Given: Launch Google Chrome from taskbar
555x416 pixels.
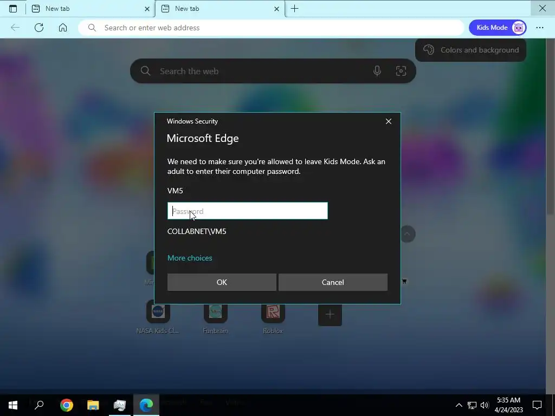Looking at the screenshot, I should [x=66, y=405].
